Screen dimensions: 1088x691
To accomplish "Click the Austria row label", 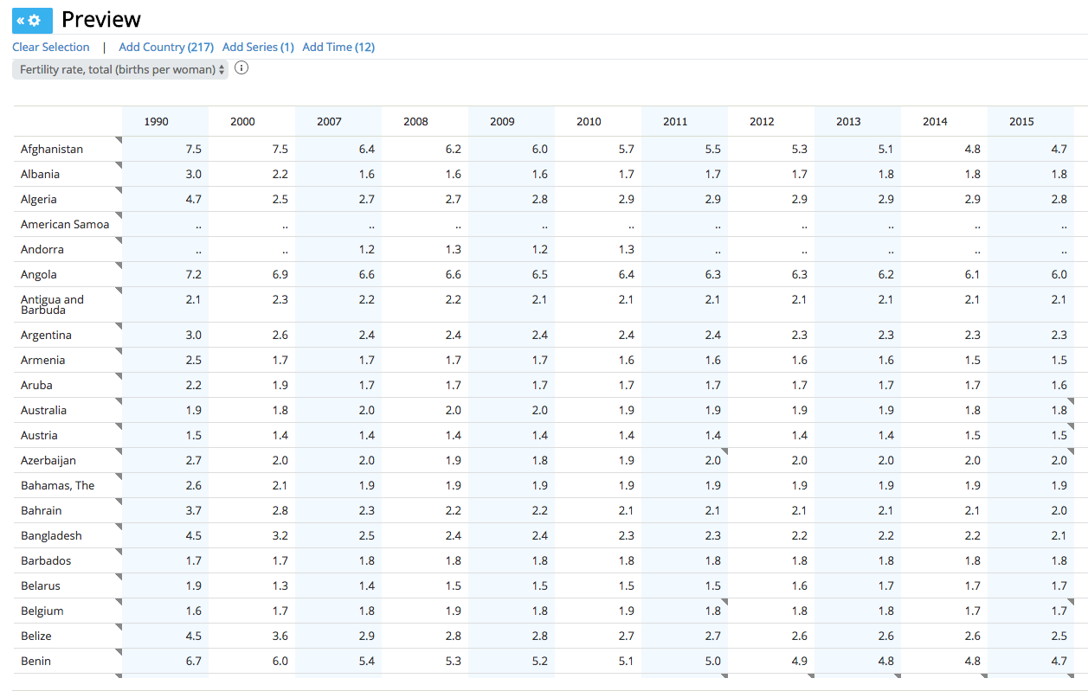I will 39,435.
